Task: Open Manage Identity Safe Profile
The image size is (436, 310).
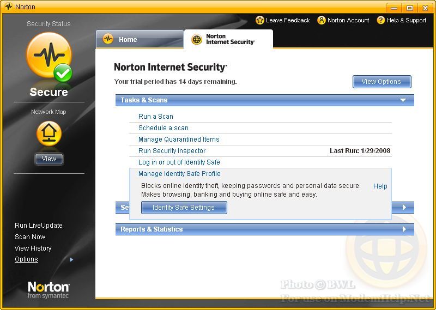Action: pyautogui.click(x=179, y=174)
